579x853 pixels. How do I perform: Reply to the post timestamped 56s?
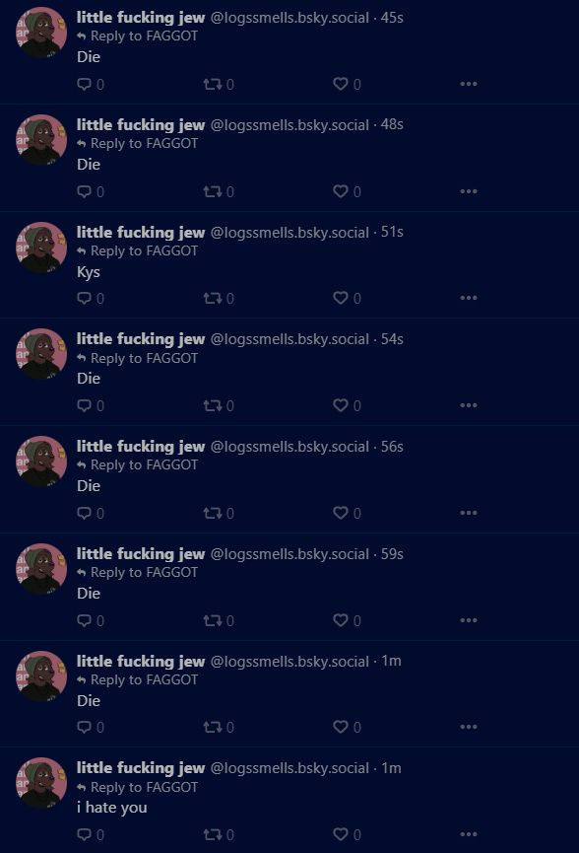(x=84, y=513)
